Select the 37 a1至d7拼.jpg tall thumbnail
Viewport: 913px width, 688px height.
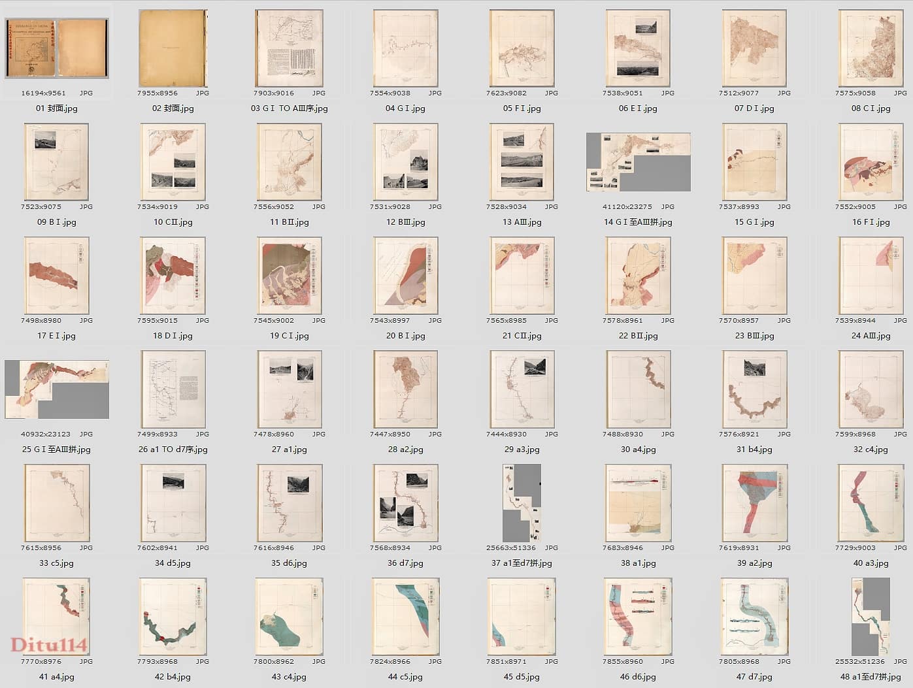(x=522, y=503)
